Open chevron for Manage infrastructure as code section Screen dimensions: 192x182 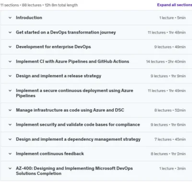(10, 110)
